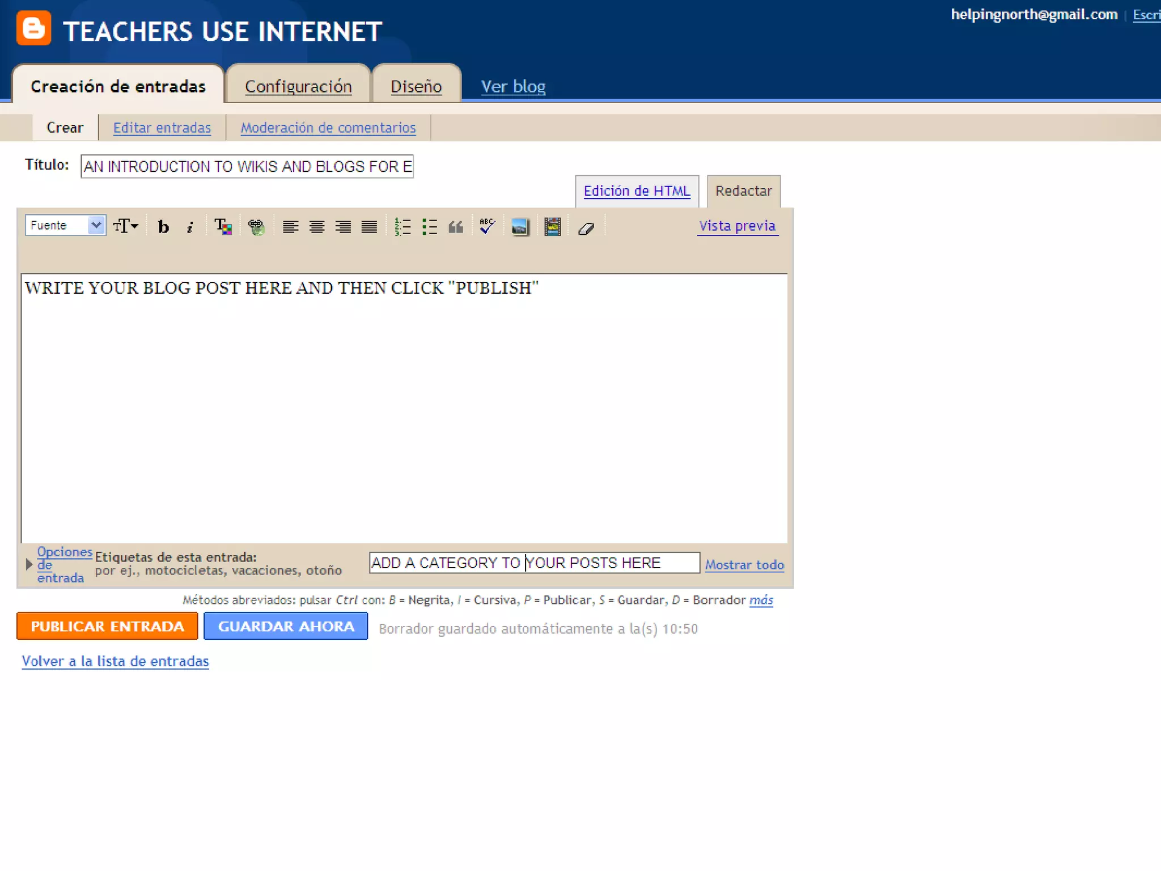Click the labels input field
This screenshot has height=871, width=1161.
[534, 563]
